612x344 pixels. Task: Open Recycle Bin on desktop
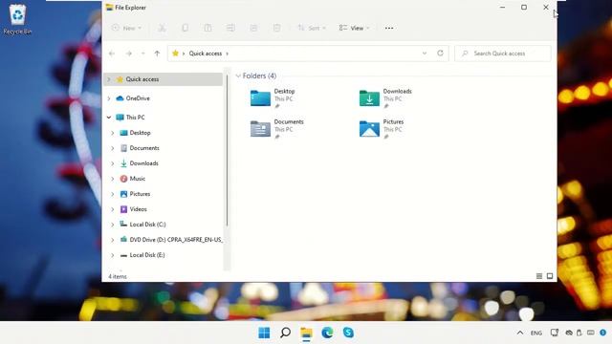coord(17,19)
